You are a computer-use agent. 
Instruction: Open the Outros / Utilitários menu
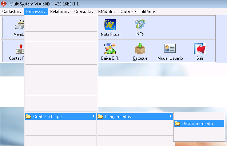pyautogui.click(x=139, y=12)
